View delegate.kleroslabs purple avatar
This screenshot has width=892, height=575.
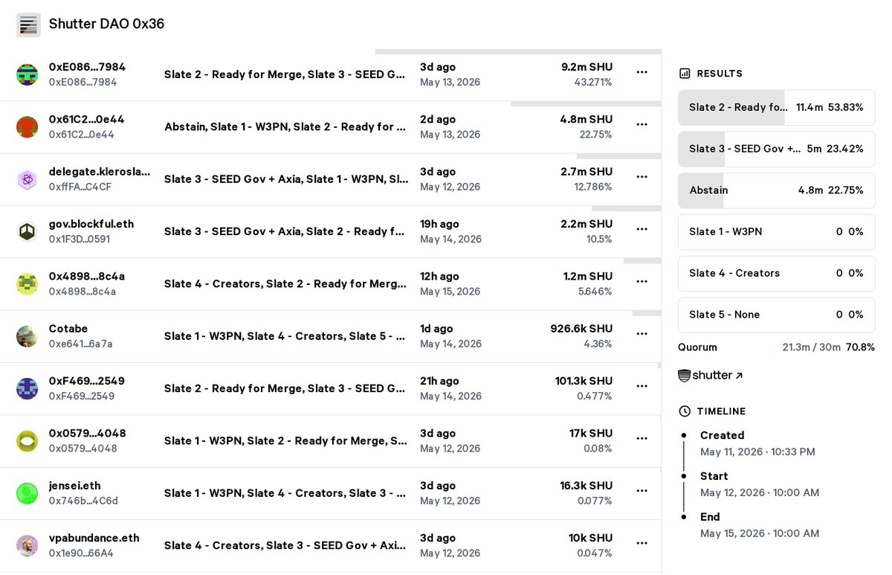(28, 179)
